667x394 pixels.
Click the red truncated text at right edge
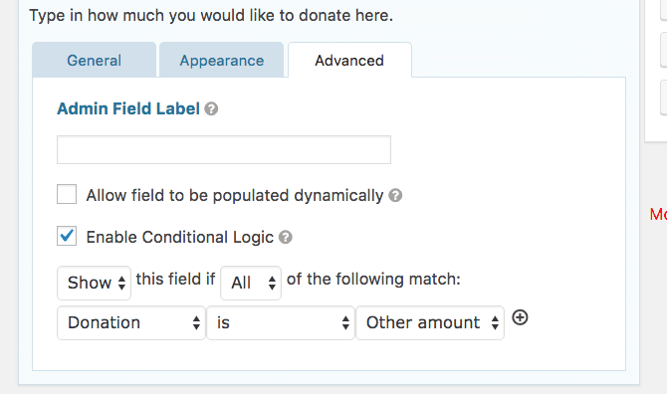[x=658, y=214]
